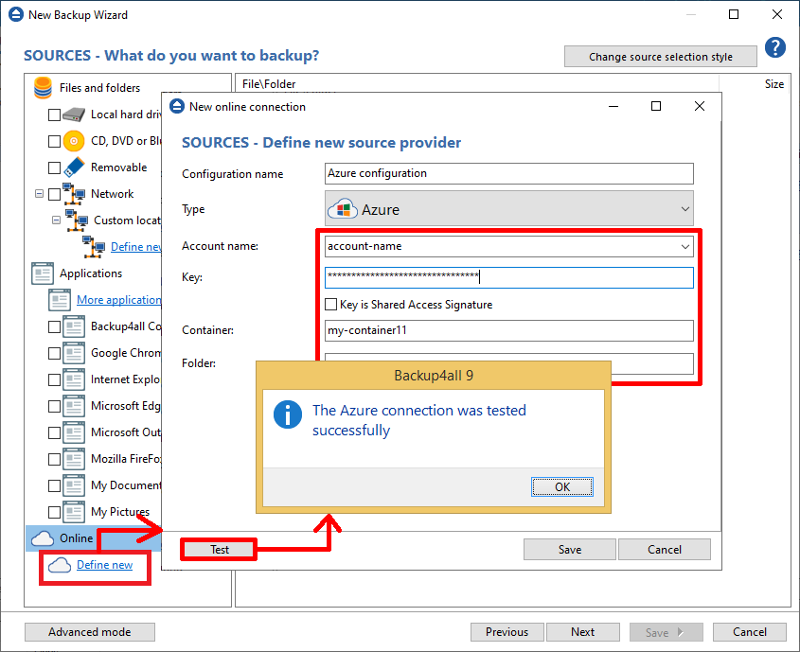The width and height of the screenshot is (800, 652).
Task: Click the CD, DVD disc icon
Action: 74,141
